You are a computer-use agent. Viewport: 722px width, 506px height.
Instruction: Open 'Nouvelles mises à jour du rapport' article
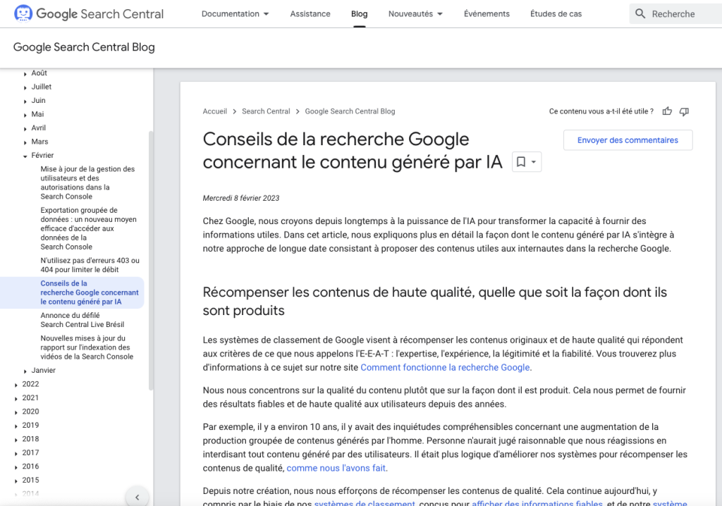(x=87, y=347)
